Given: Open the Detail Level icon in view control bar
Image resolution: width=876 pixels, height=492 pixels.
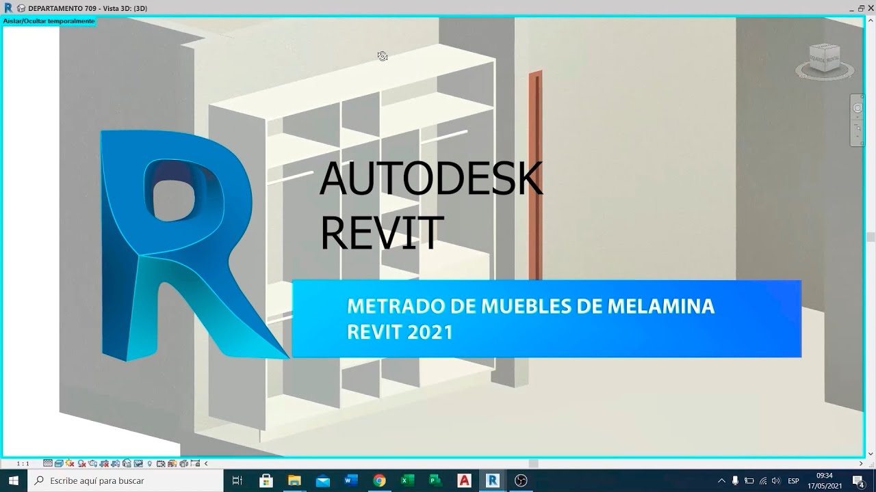Looking at the screenshot, I should [x=48, y=463].
